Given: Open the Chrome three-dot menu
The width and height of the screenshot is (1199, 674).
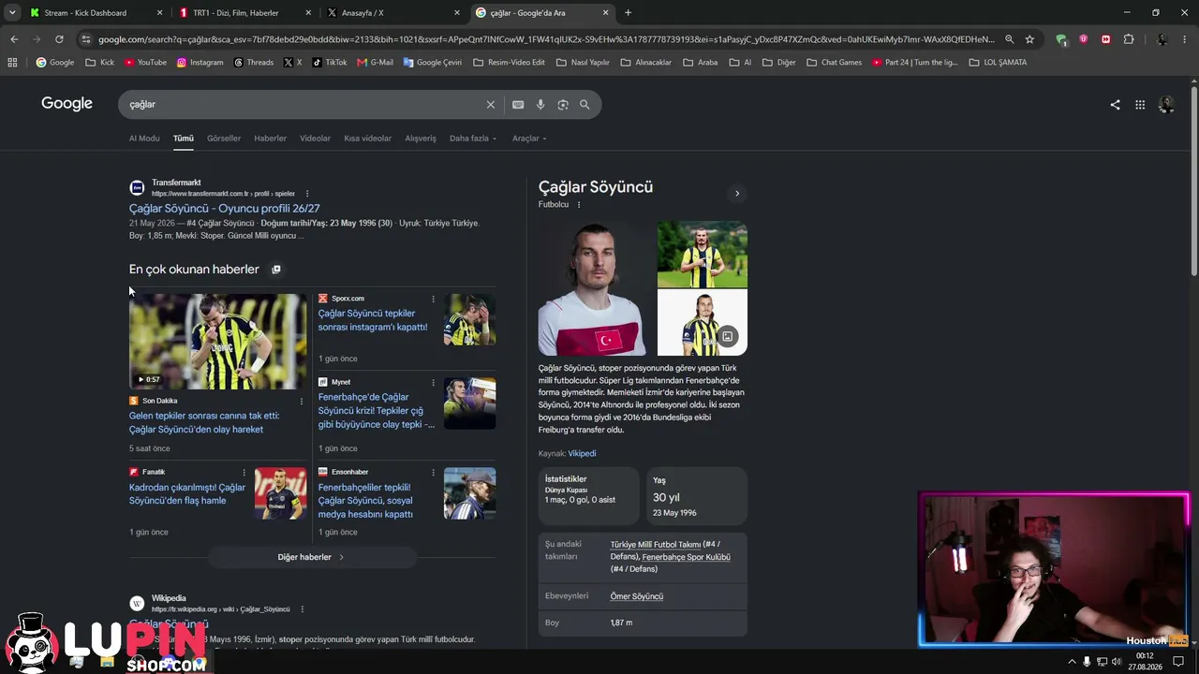Looking at the screenshot, I should tap(1185, 39).
